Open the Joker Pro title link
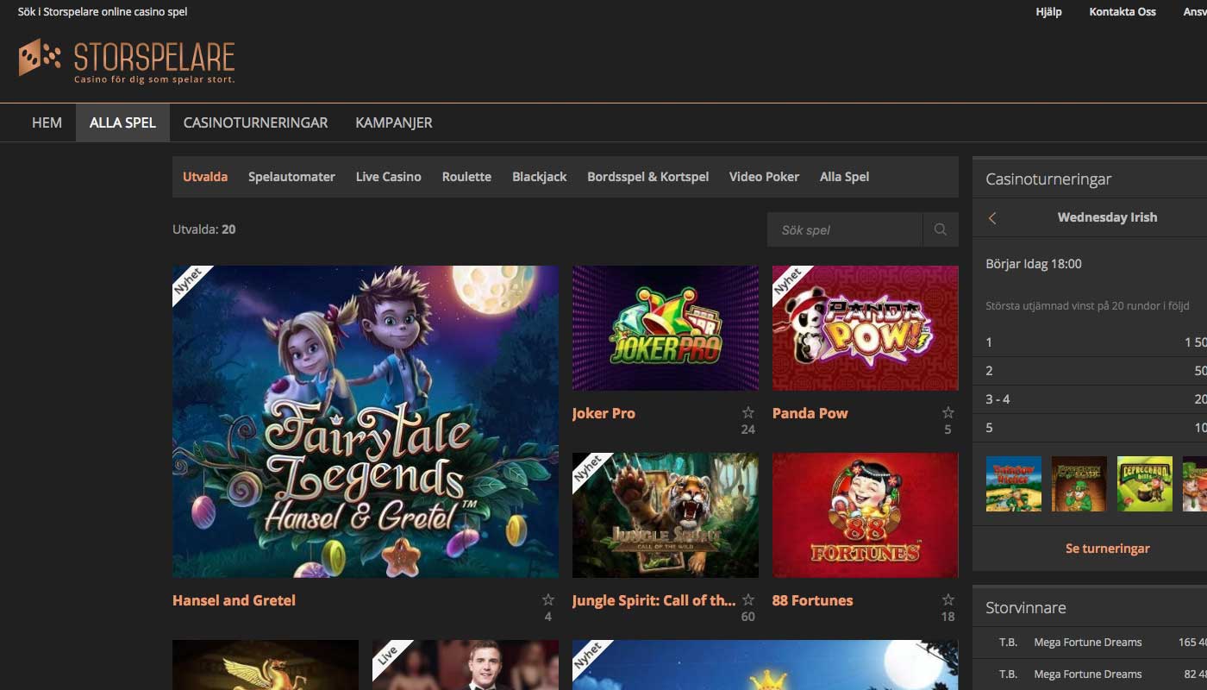This screenshot has height=690, width=1207. pos(603,413)
